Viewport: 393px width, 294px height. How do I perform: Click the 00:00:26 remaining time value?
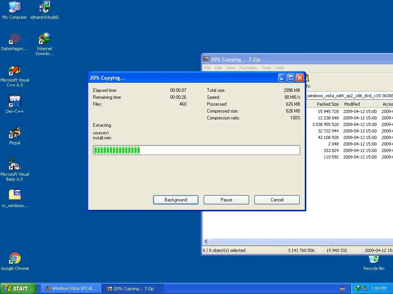pos(178,97)
